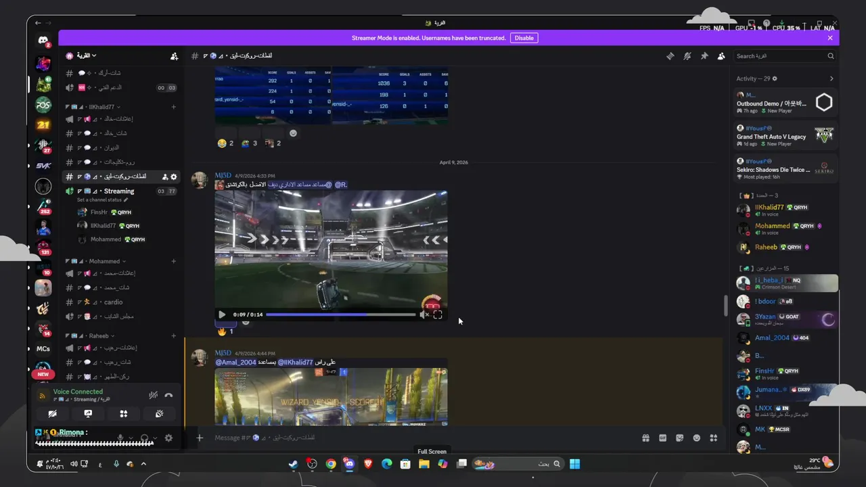Viewport: 866px width, 487px height.
Task: Open Grand Theft Auto V Legacy activity
Action: point(786,137)
